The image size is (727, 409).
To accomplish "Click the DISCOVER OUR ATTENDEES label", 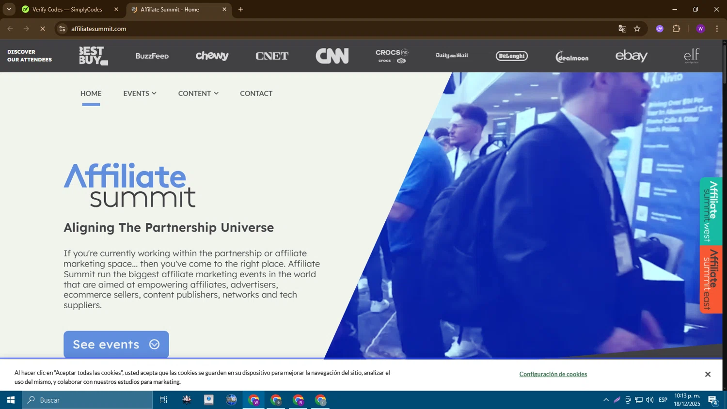I will (30, 56).
